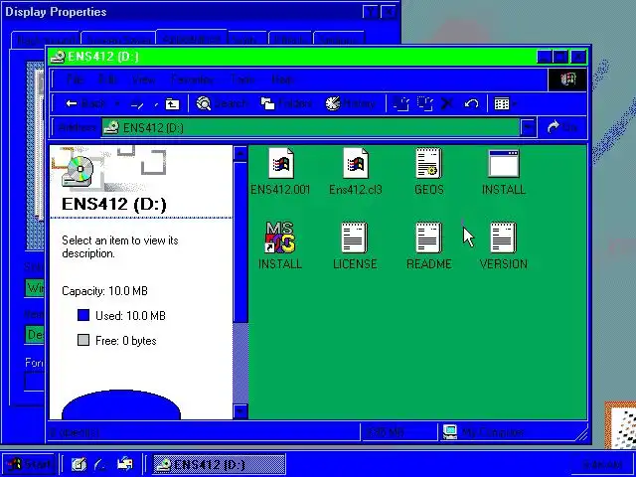Image resolution: width=636 pixels, height=477 pixels.
Task: Click the drive icon in ENS412 title bar
Action: click(x=57, y=57)
